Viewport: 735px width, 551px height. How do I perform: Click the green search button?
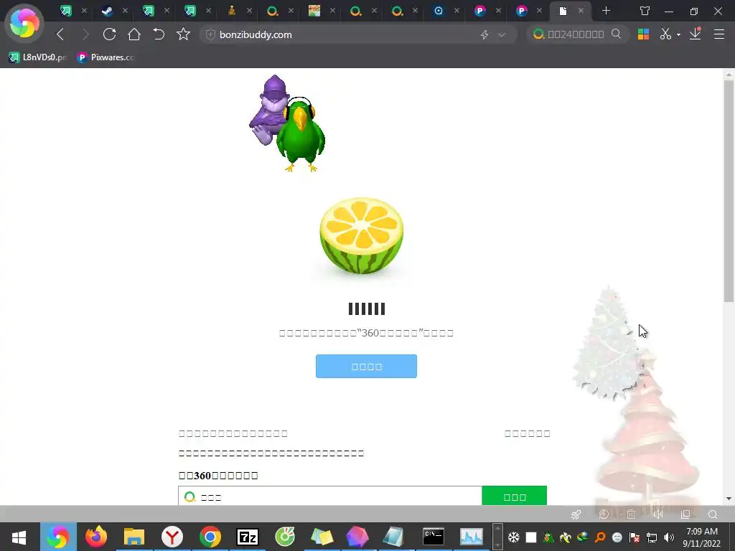[x=514, y=496]
